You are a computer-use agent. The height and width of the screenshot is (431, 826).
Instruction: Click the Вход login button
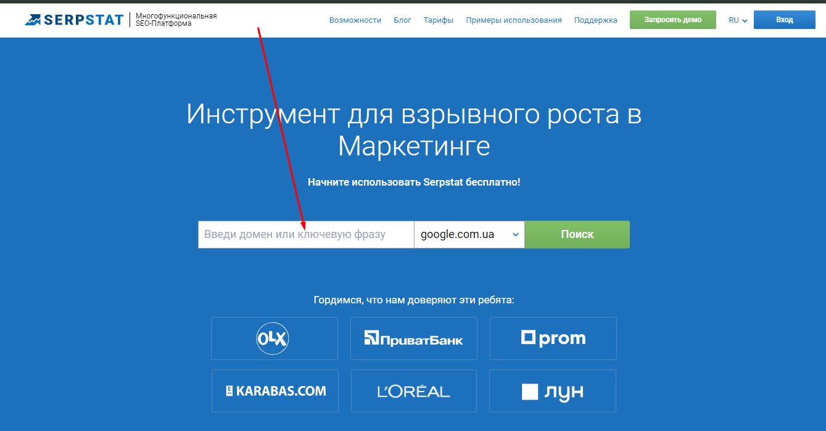click(x=785, y=20)
